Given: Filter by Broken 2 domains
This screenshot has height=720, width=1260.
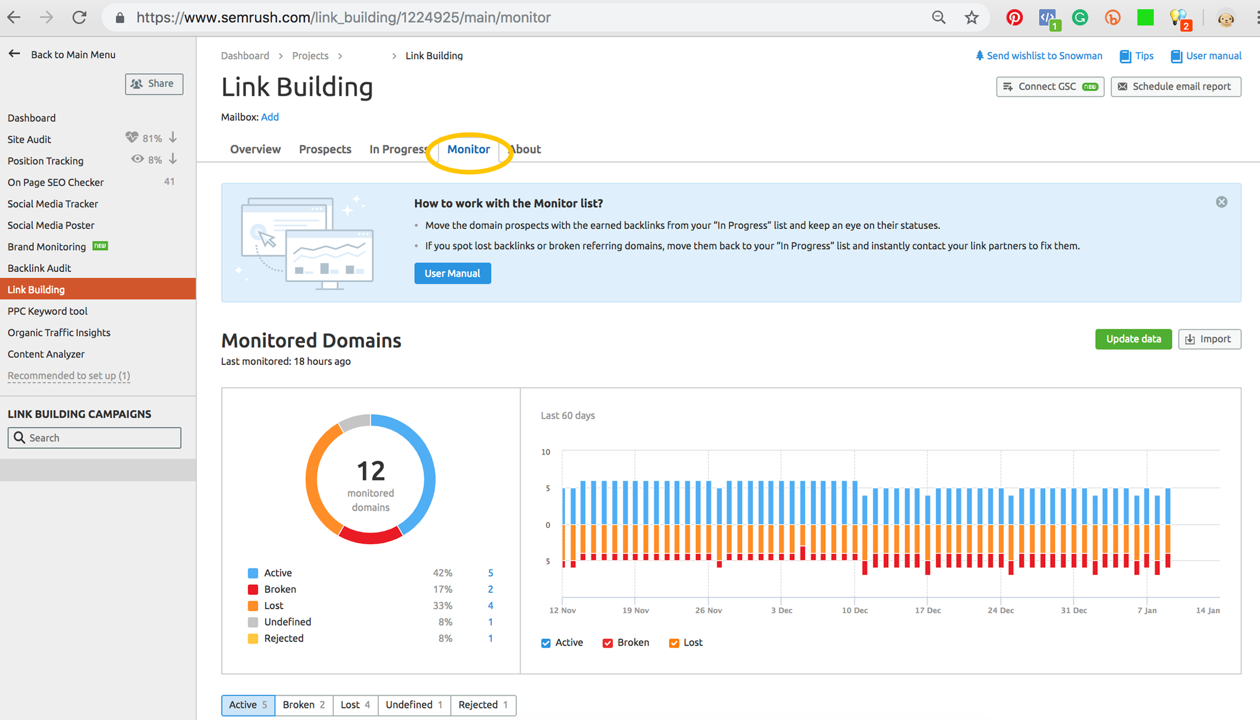Looking at the screenshot, I should (x=304, y=705).
